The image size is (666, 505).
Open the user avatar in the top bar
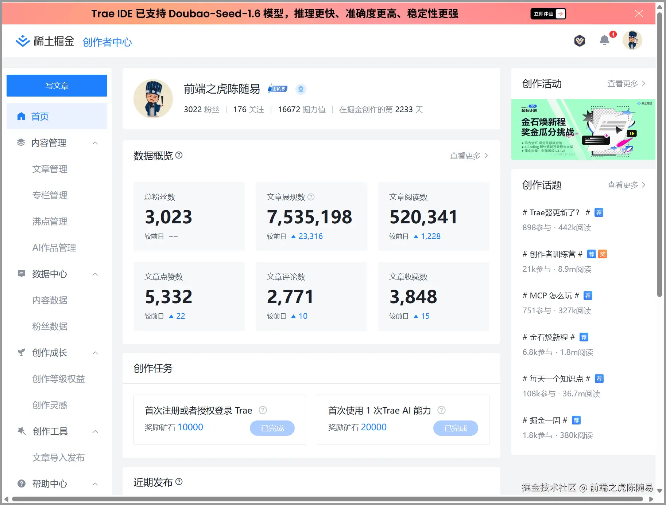pyautogui.click(x=632, y=40)
